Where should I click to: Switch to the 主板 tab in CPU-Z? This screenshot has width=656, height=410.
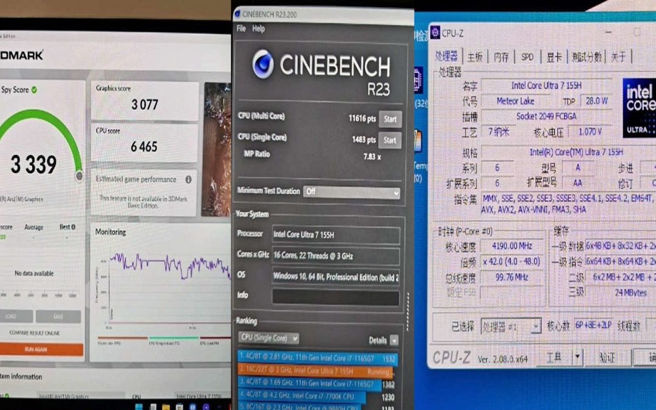[475, 56]
